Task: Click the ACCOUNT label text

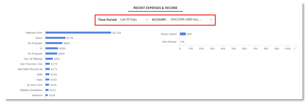Action: [x=159, y=20]
